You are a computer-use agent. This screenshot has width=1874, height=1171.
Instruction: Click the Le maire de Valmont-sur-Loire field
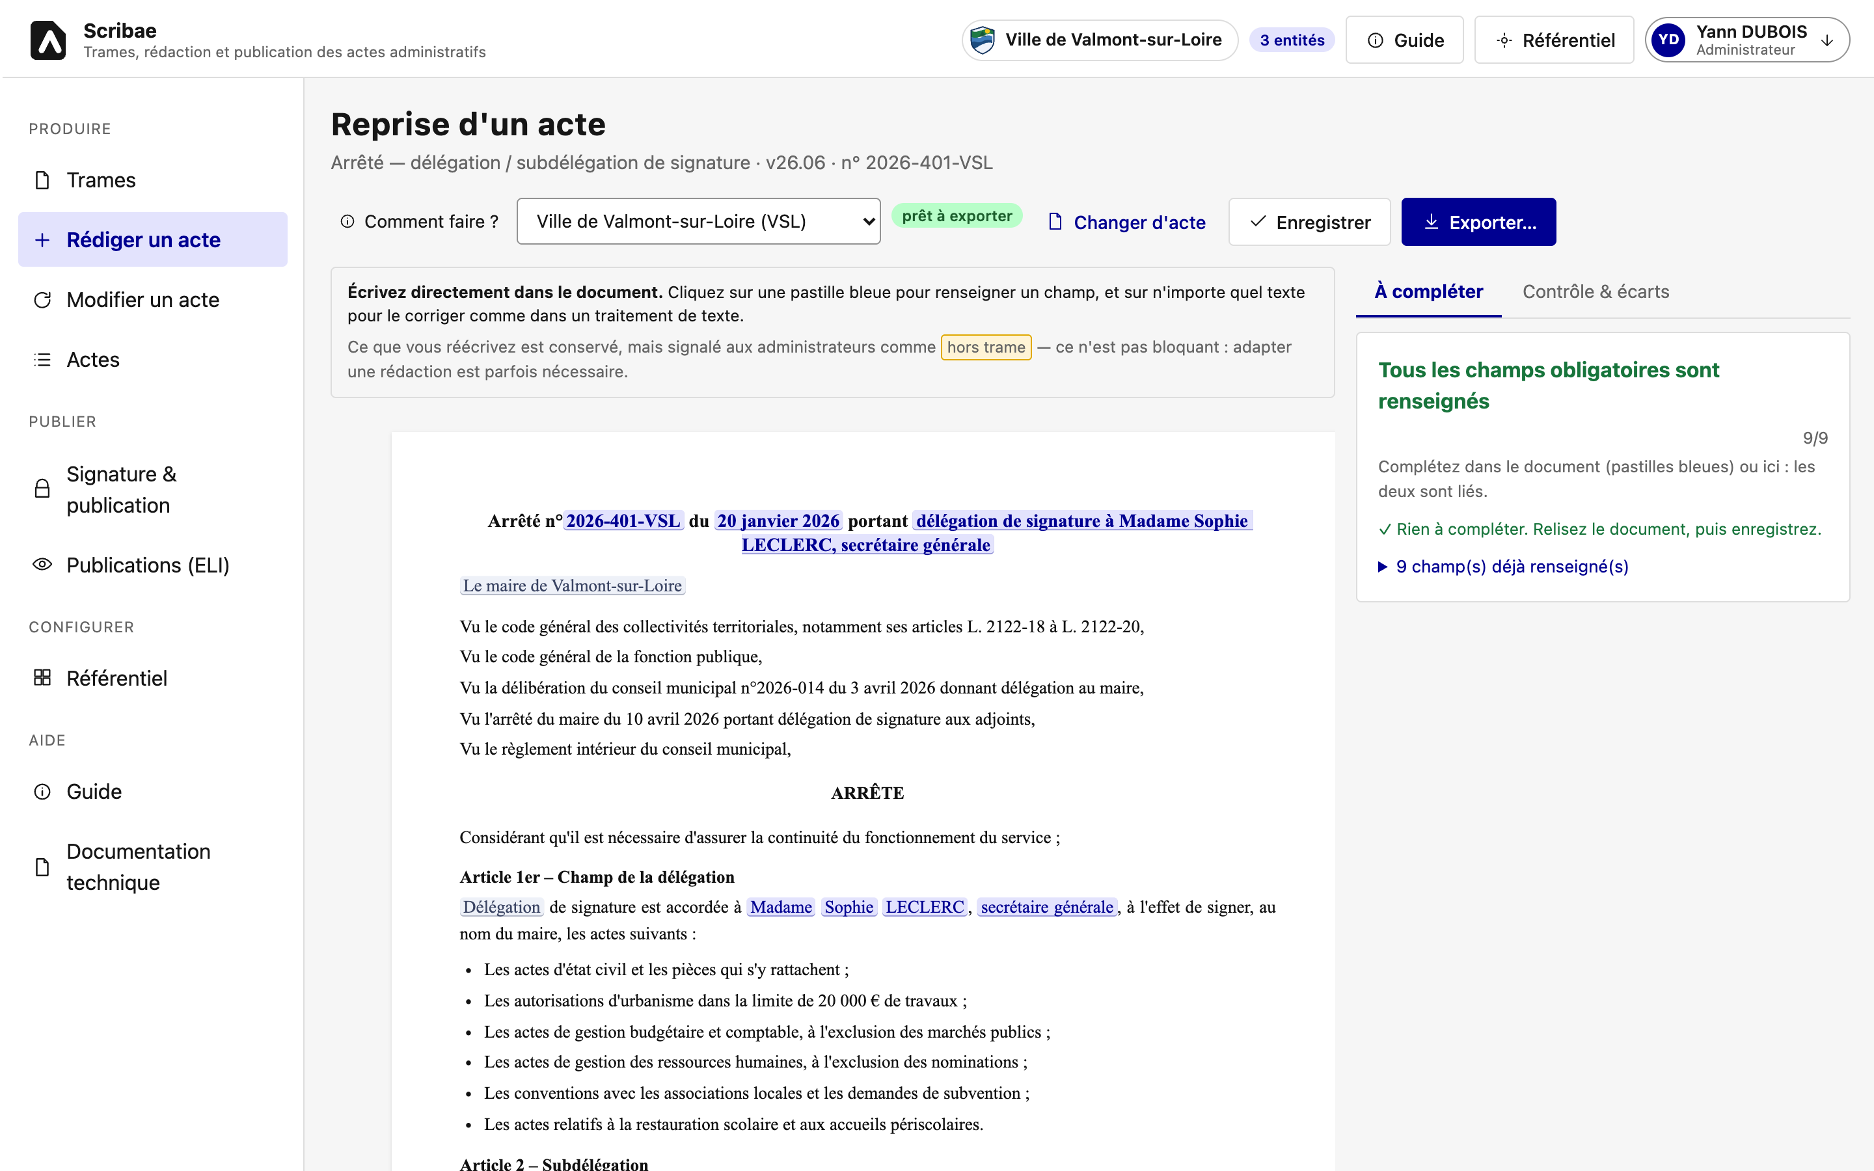pos(572,585)
